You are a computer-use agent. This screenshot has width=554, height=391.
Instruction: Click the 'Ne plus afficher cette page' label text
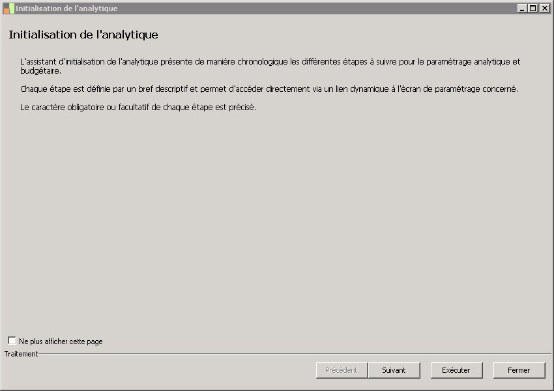[61, 341]
